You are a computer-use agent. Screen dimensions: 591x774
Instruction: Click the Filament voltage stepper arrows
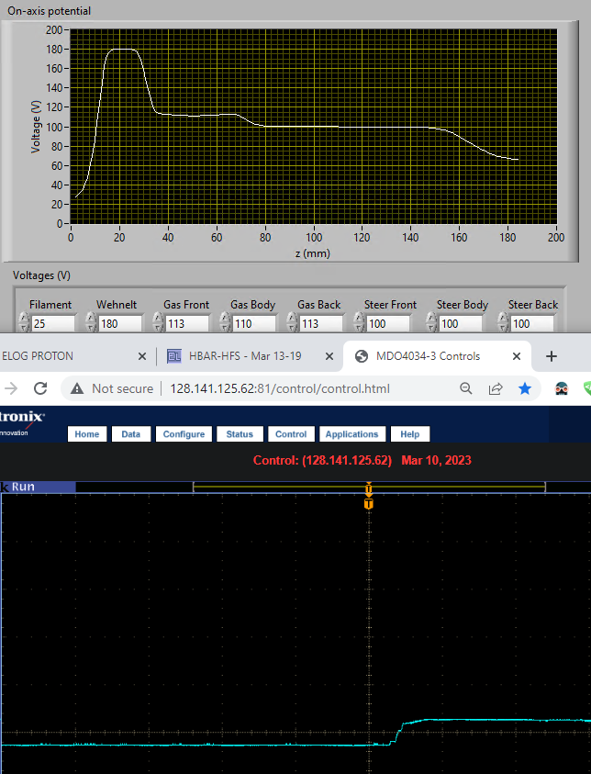pos(24,323)
